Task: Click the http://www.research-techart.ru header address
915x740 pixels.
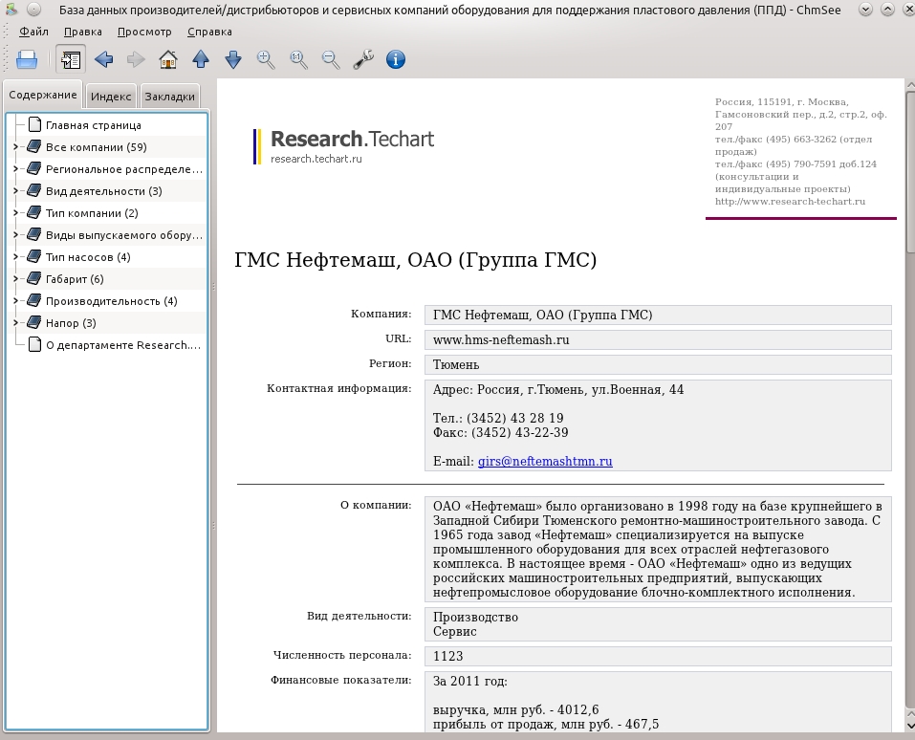Action: [790, 202]
